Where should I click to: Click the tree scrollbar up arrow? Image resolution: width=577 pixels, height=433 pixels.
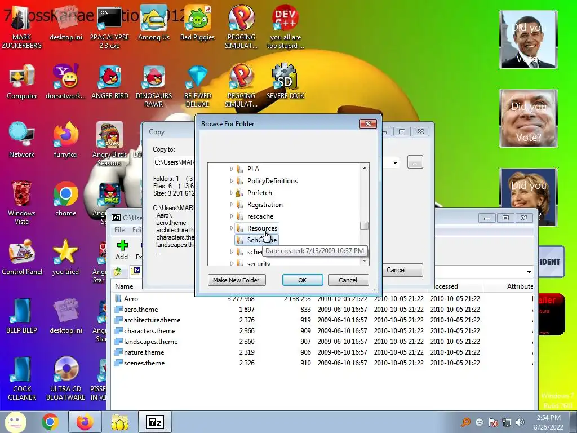[365, 168]
